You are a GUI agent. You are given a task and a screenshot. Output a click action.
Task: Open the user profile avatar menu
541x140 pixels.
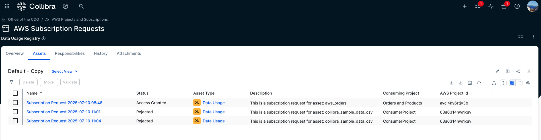point(532,6)
